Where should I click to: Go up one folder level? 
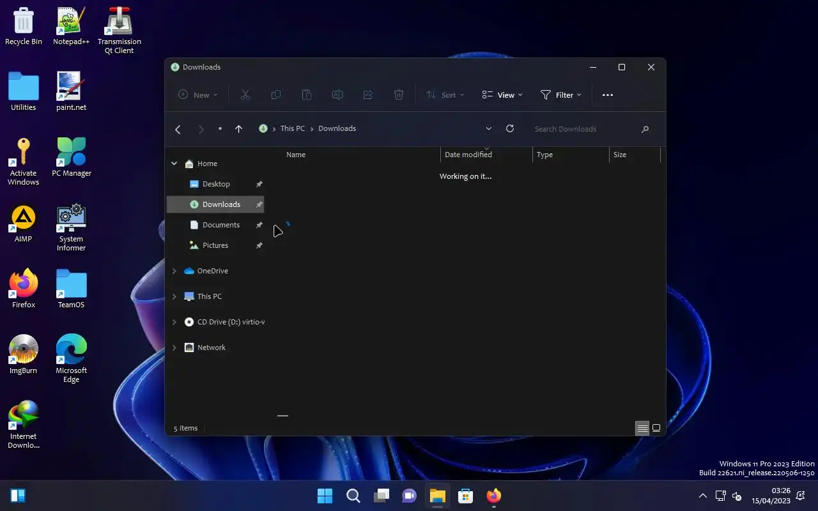coord(238,129)
